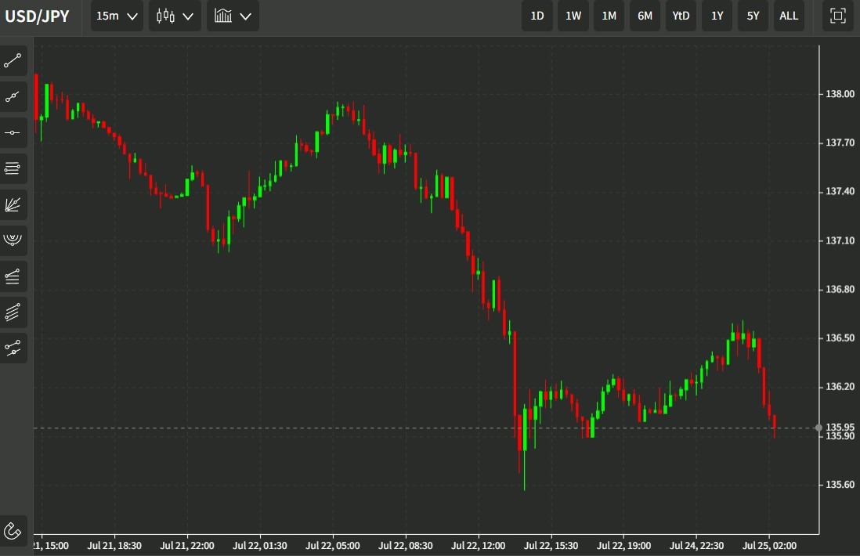Open fullscreen chart mode

[837, 16]
